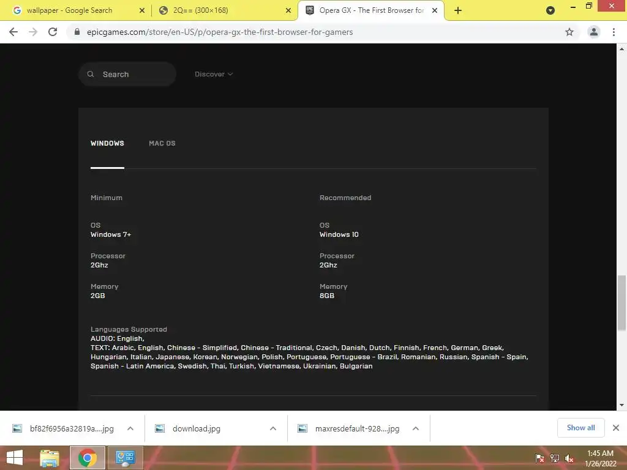Open the taskbar clock and date
This screenshot has width=627, height=470.
pos(600,458)
